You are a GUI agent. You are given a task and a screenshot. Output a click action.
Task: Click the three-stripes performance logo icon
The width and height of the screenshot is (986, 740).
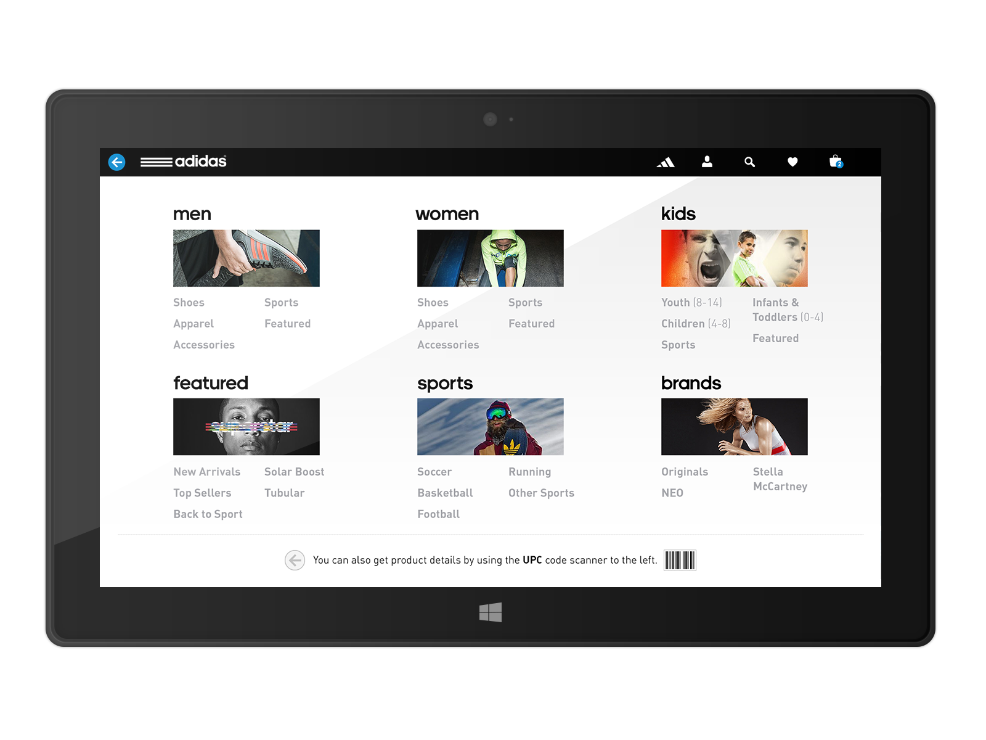coord(666,162)
